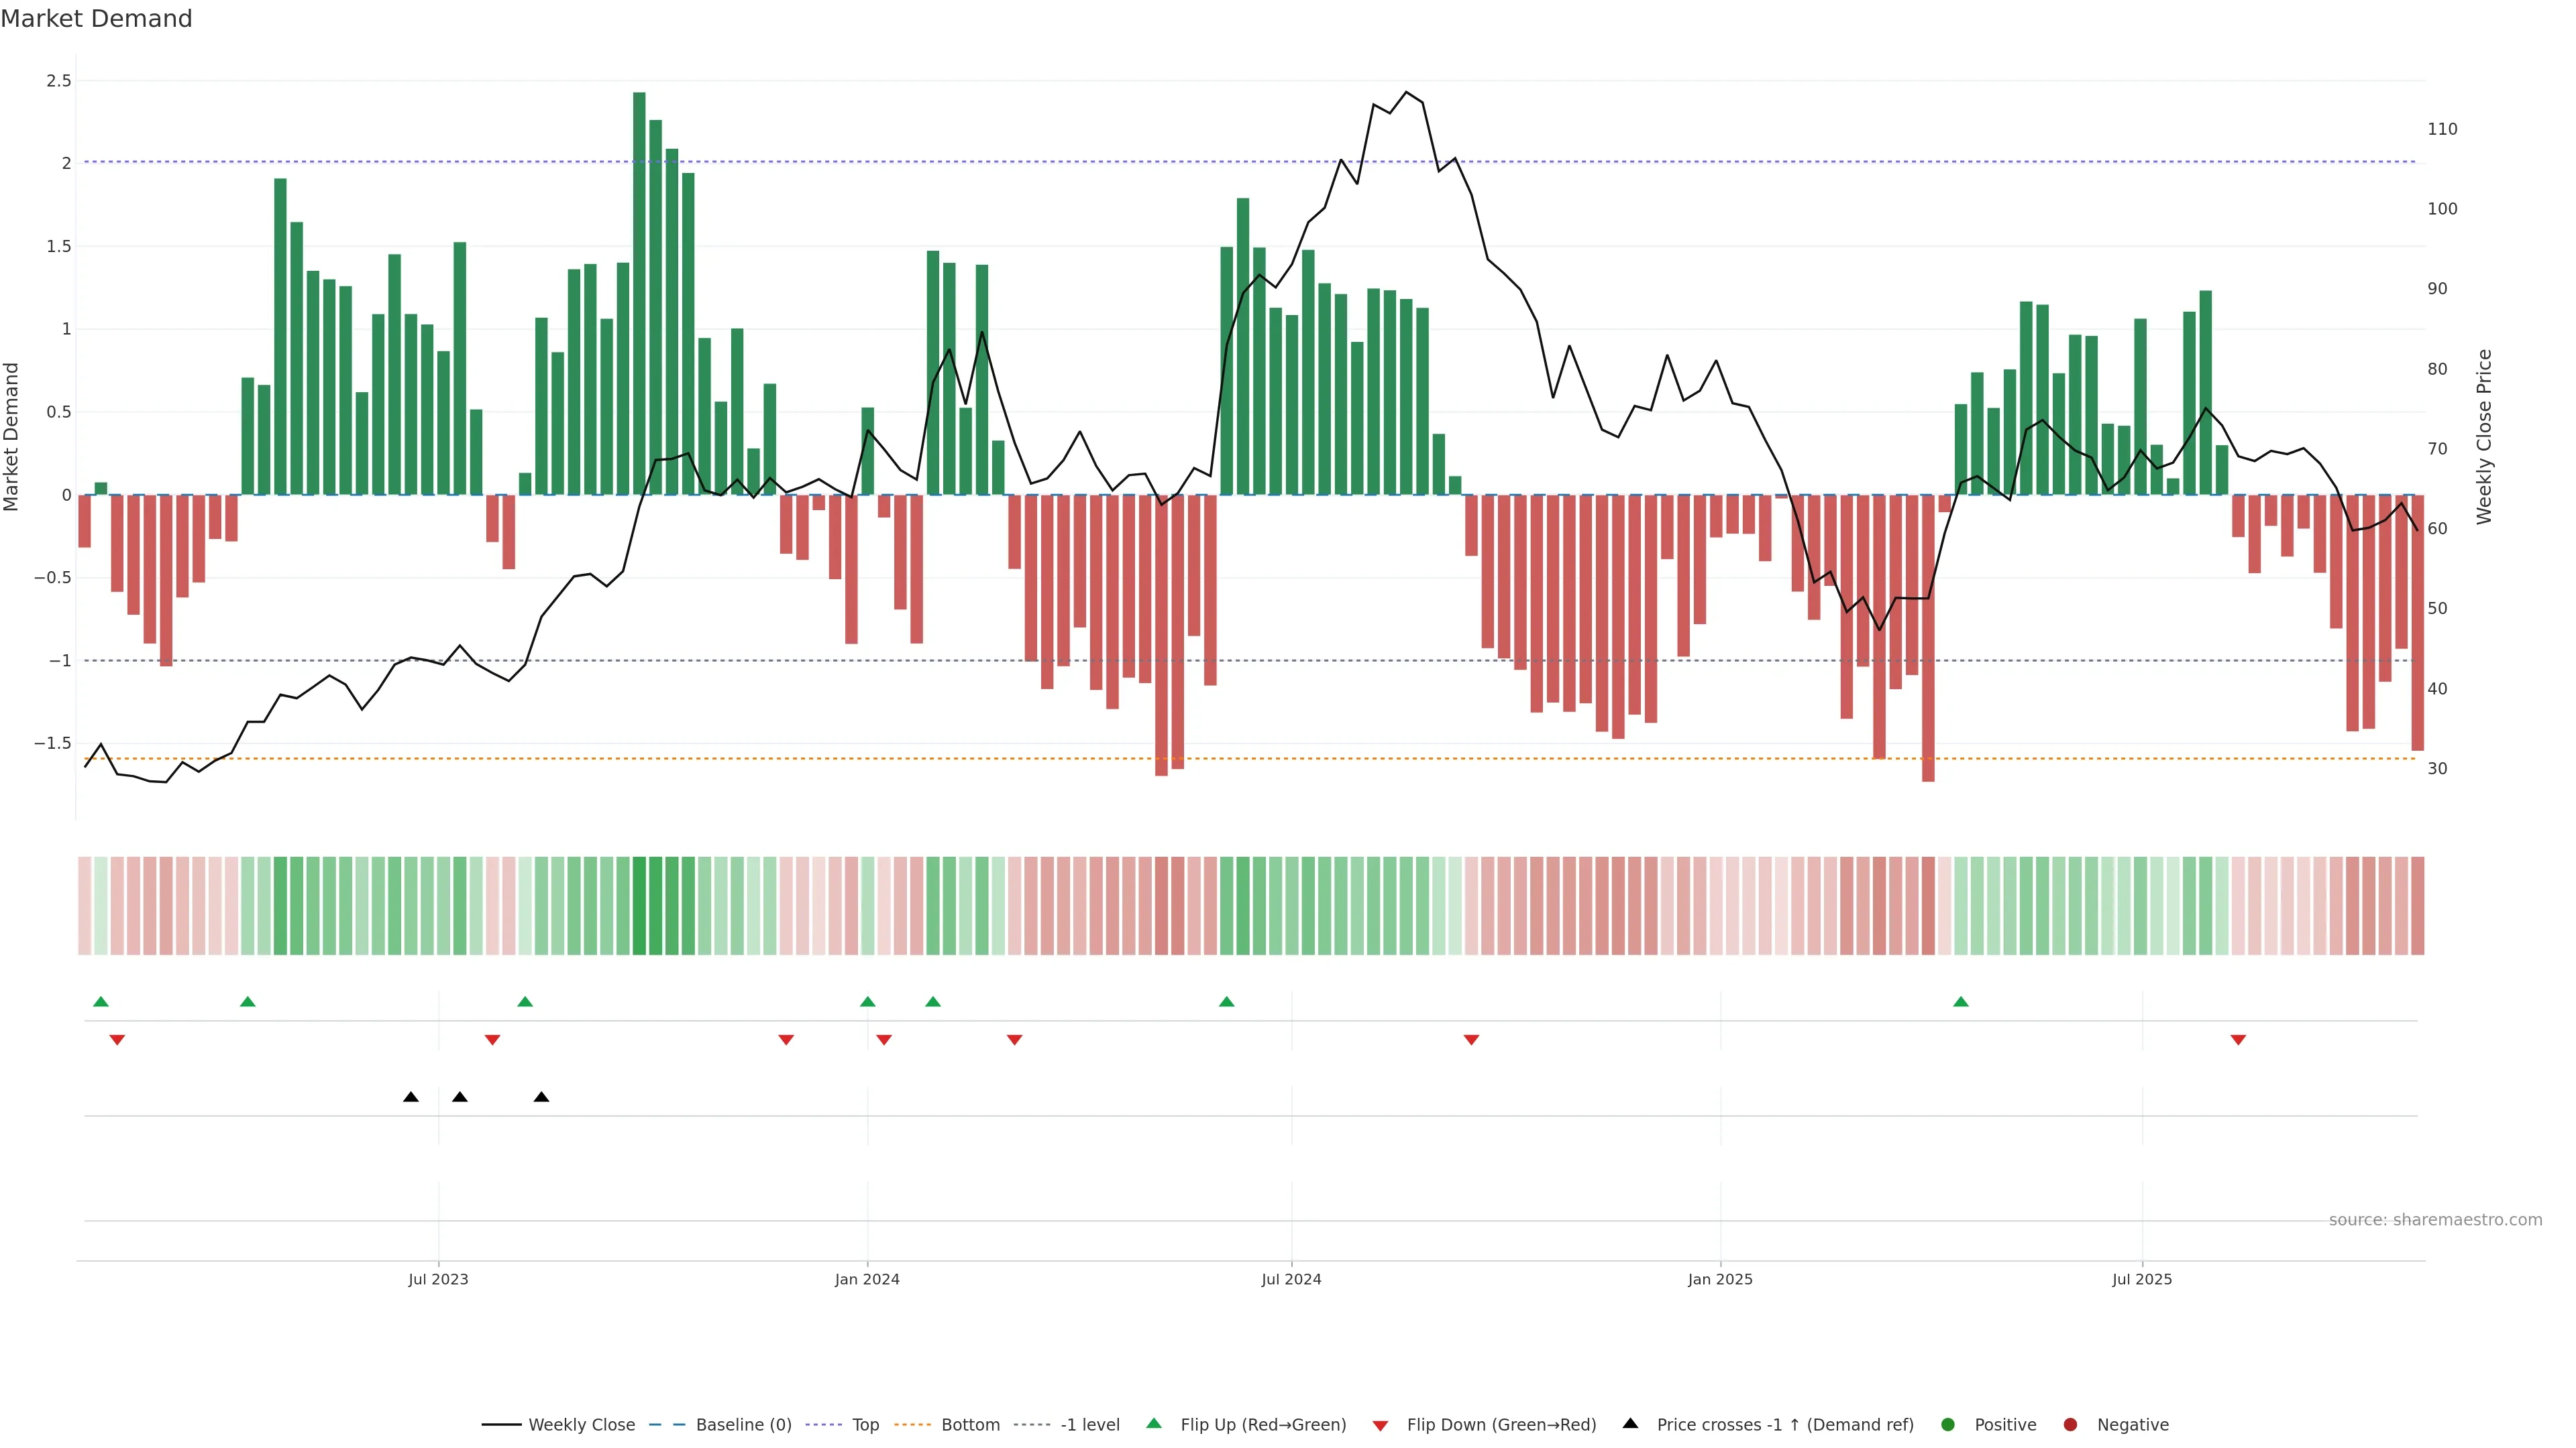Click the red Negative dot in the legend
The height and width of the screenshot is (1448, 2576).
click(2070, 1424)
